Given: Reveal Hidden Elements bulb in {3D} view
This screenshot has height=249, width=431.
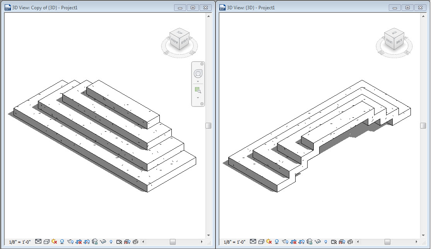Looking at the screenshot, I should (326, 242).
